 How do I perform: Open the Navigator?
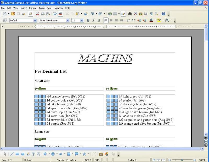click(x=135, y=14)
